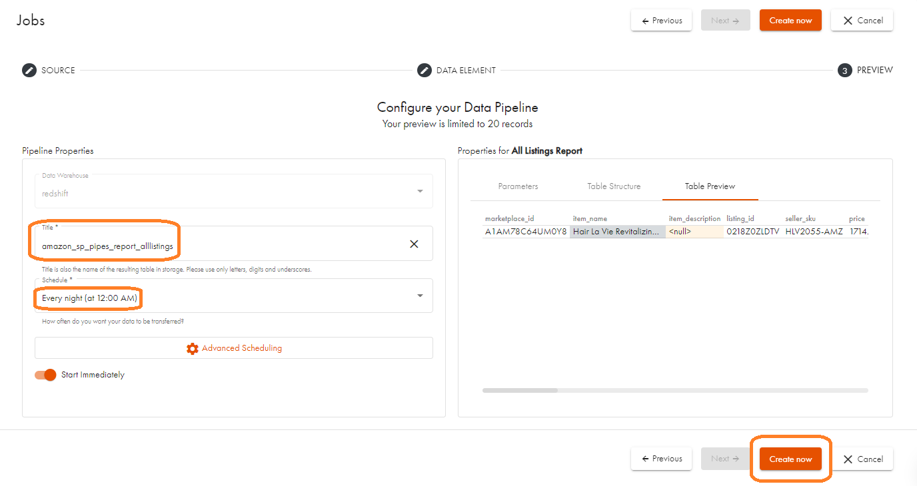The width and height of the screenshot is (917, 486).
Task: Click the PREVIEW step number 3 icon
Action: click(845, 70)
